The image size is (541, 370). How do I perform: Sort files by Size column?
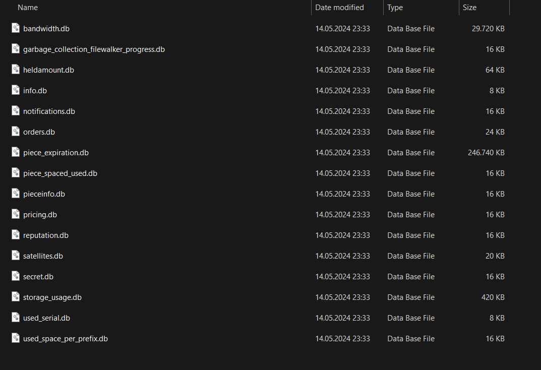click(x=469, y=8)
